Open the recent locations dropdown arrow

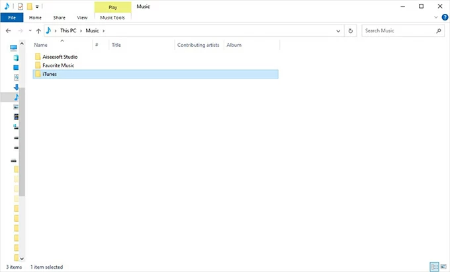[x=29, y=31]
